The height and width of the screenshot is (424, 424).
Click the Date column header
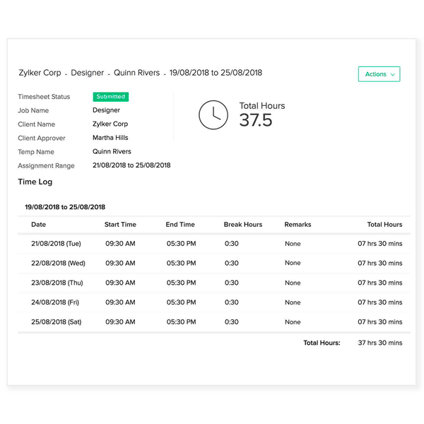coord(39,225)
